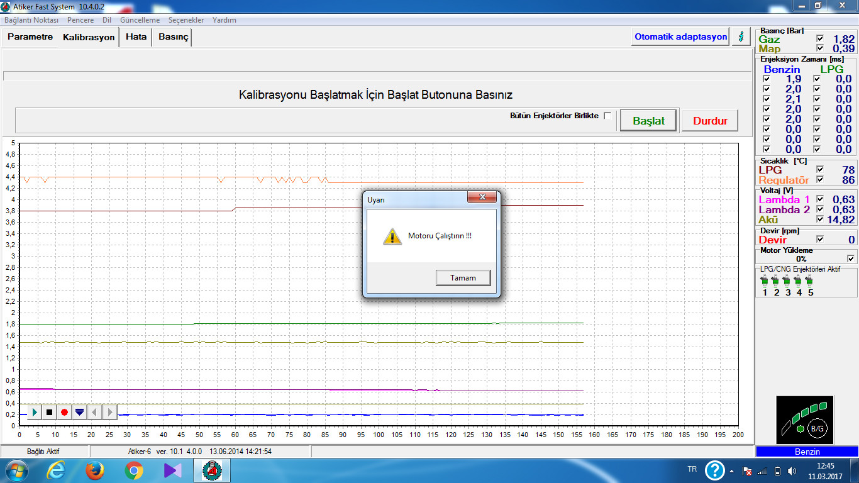
Task: Open Visual Studio from the taskbar
Action: [x=172, y=470]
